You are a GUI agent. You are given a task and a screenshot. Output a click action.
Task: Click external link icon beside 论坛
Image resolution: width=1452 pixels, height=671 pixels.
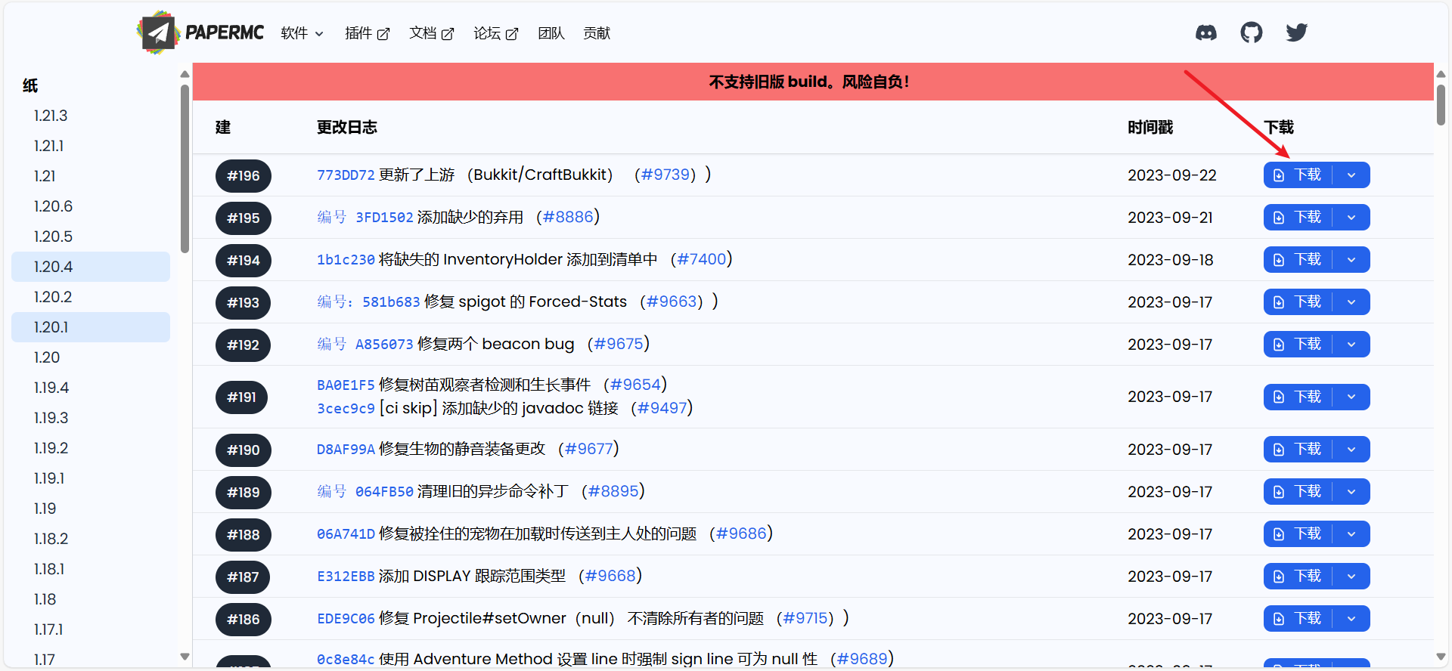(512, 34)
